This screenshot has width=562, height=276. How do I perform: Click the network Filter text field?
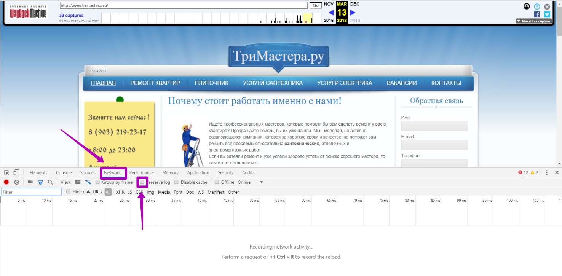point(32,192)
